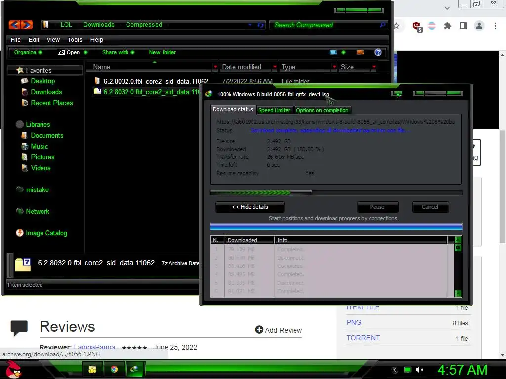Open the Chrome profile avatar
This screenshot has width=506, height=379.
click(479, 26)
